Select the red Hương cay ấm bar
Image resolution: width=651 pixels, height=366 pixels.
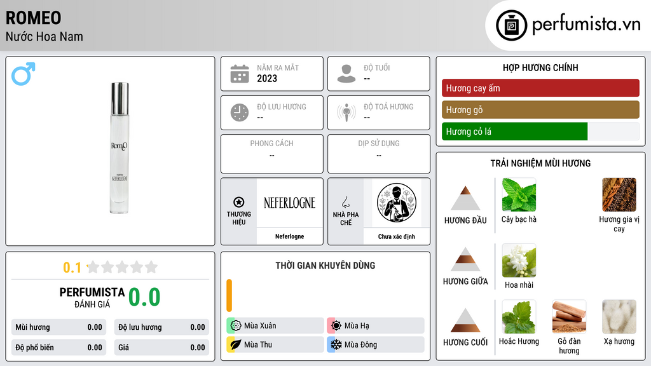[x=540, y=88]
